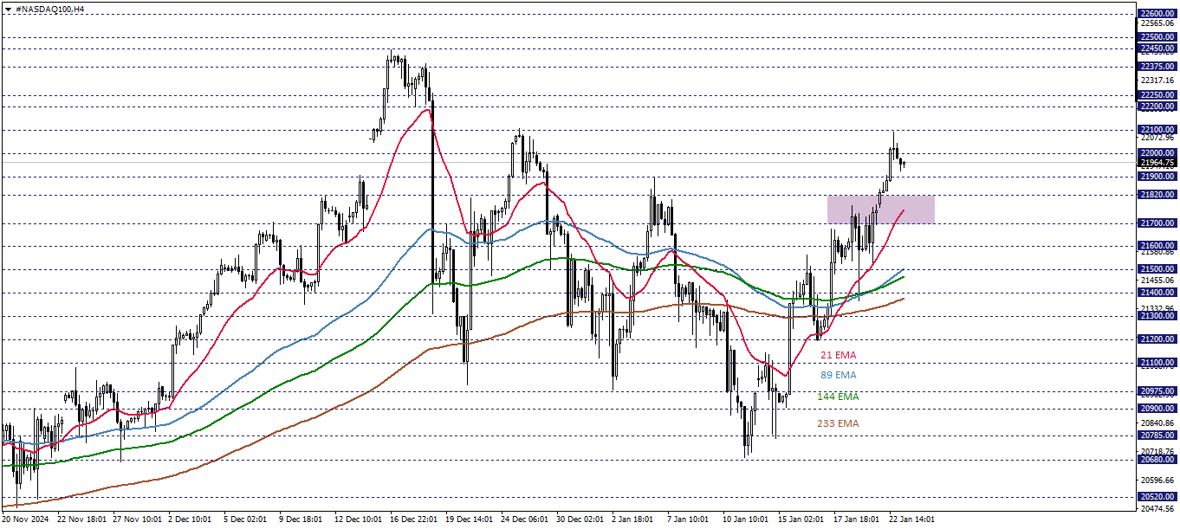
Task: Click the 22565.06 price scale value
Action: click(1157, 23)
